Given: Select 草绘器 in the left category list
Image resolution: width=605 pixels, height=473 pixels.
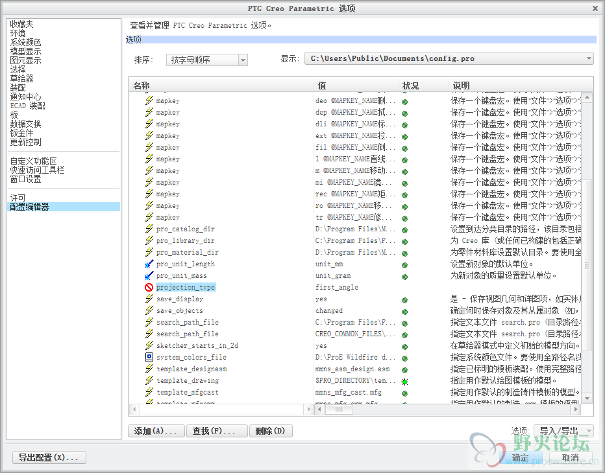Looking at the screenshot, I should pyautogui.click(x=21, y=78).
